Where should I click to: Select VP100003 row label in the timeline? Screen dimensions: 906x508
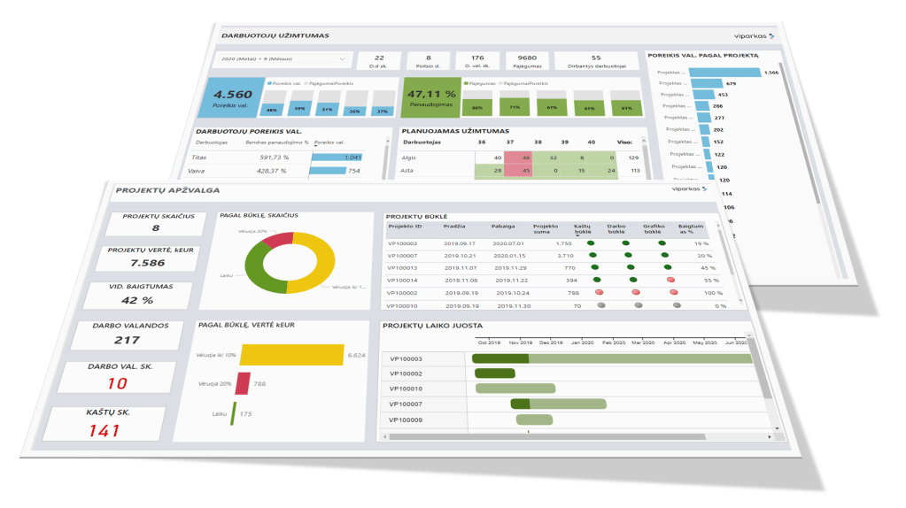coord(407,358)
